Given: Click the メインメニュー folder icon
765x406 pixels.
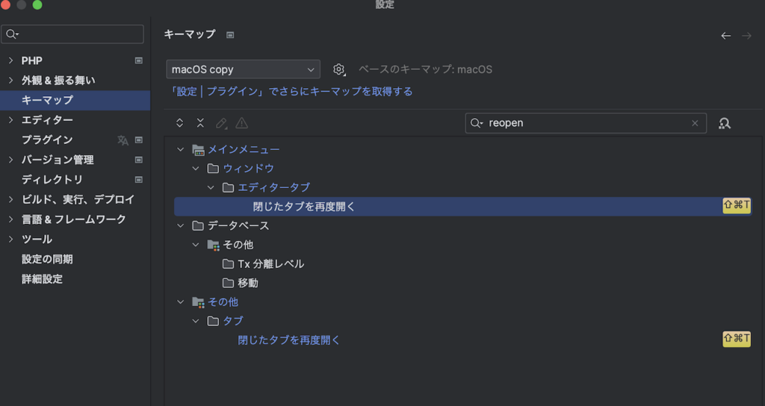Looking at the screenshot, I should point(198,150).
